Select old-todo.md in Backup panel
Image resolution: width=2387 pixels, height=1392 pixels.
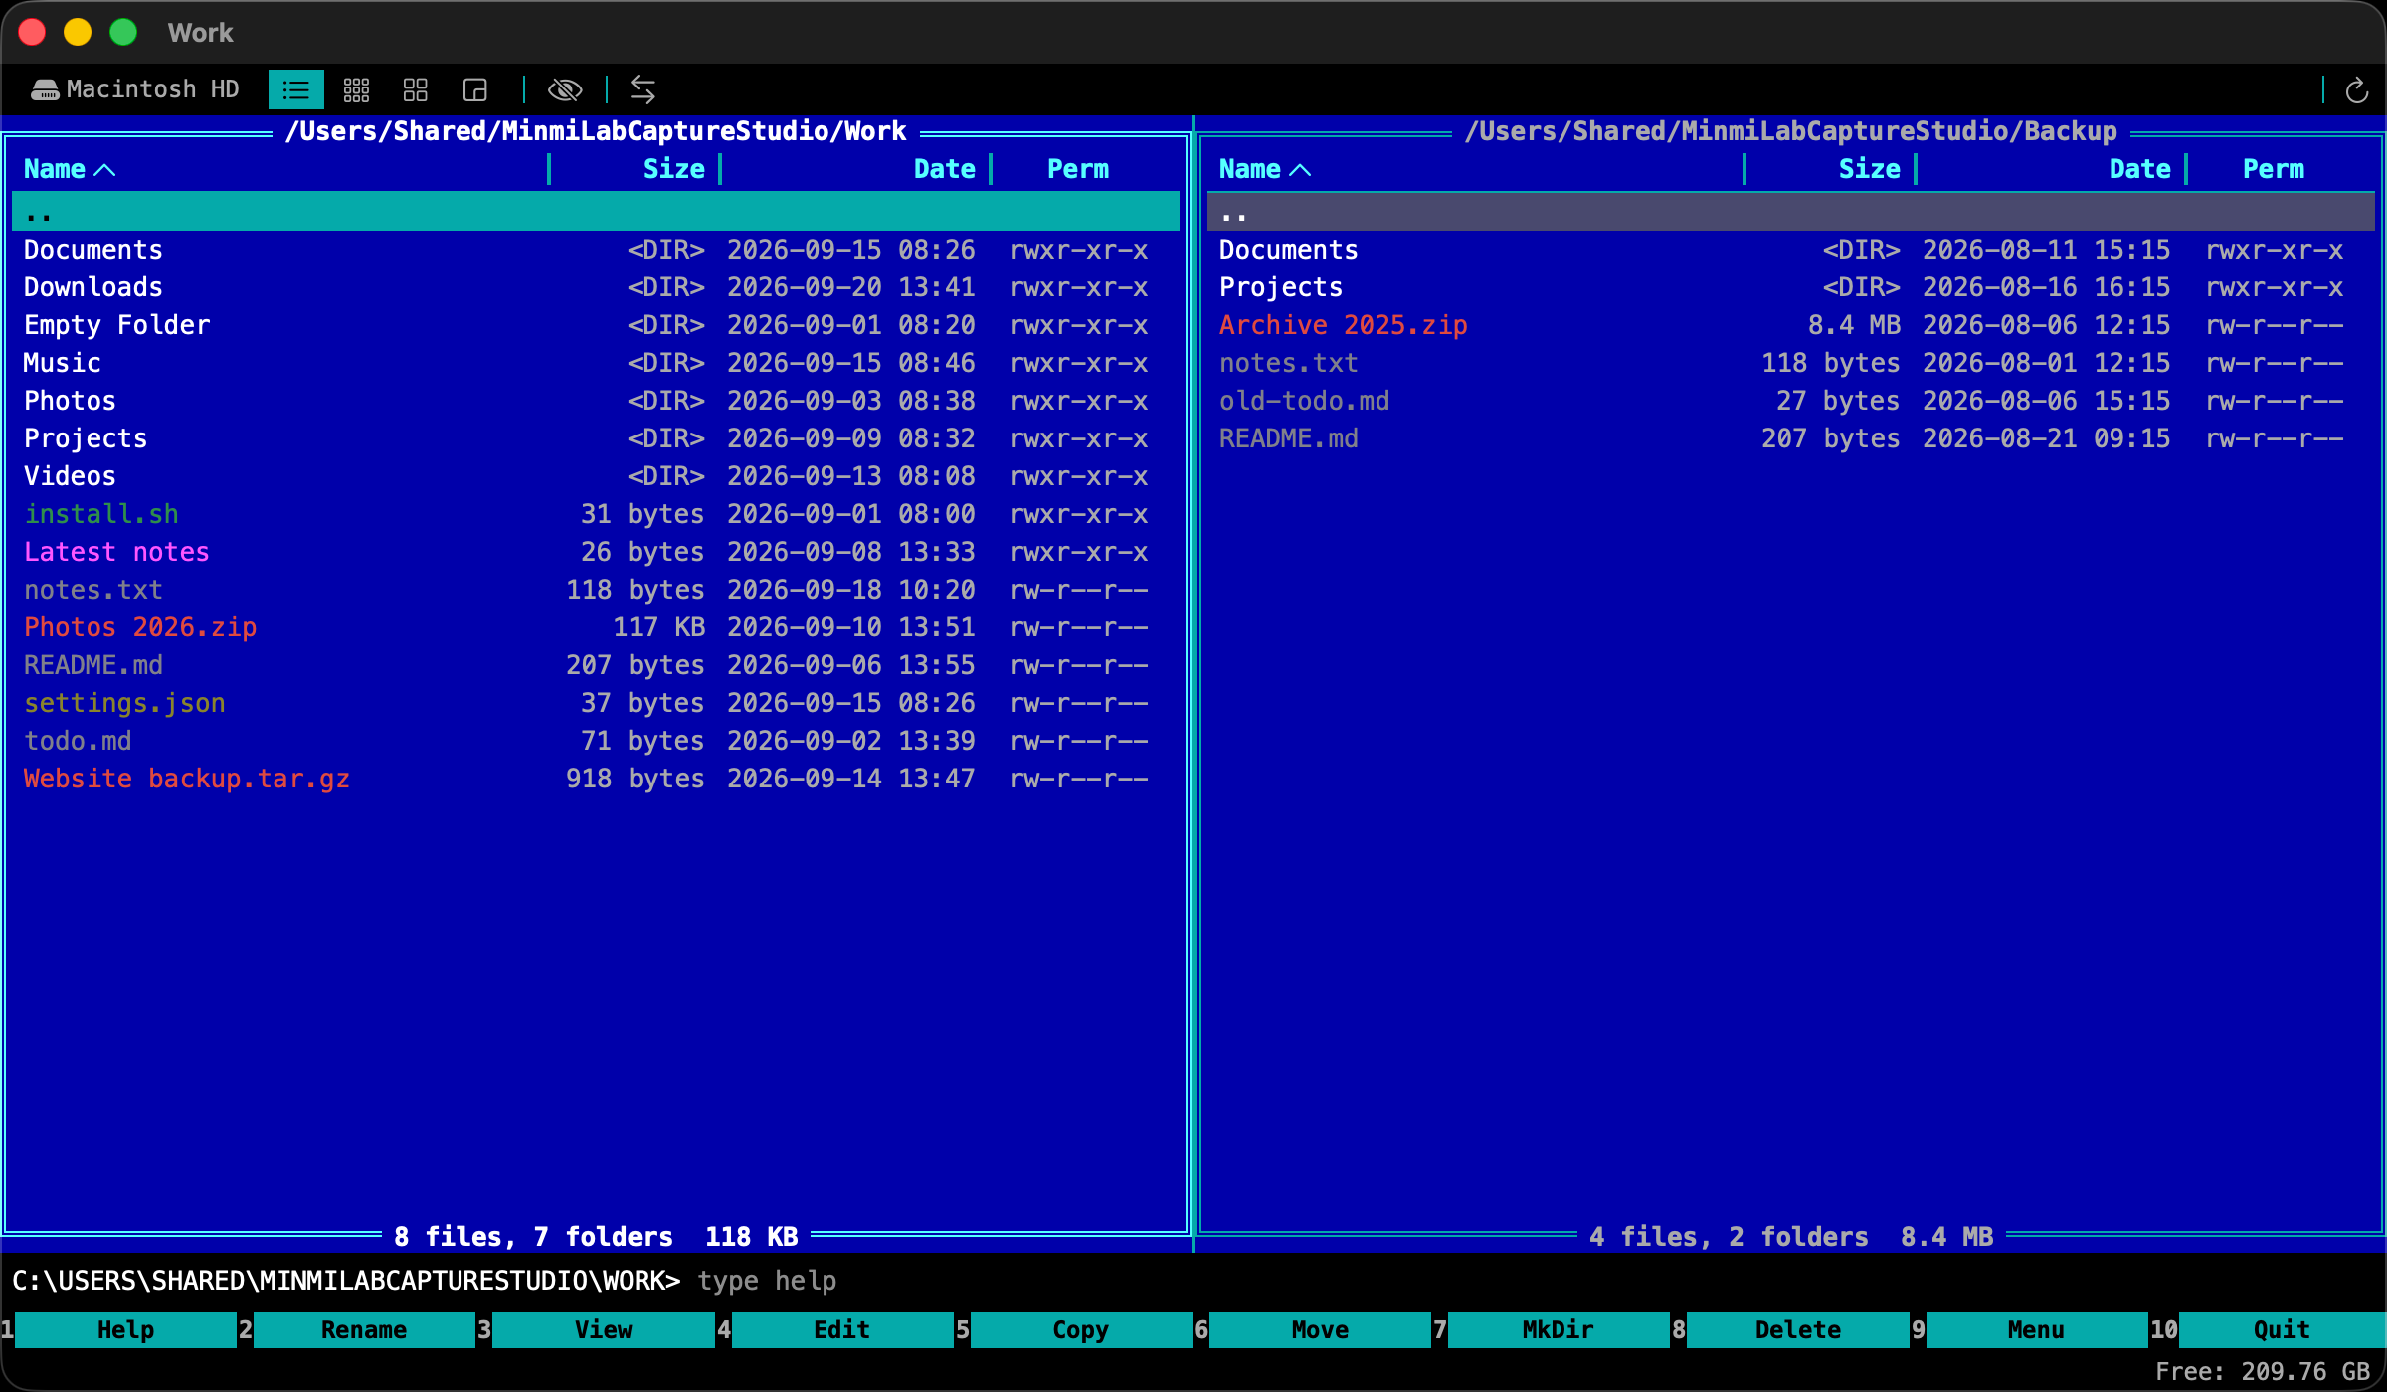tap(1790, 401)
